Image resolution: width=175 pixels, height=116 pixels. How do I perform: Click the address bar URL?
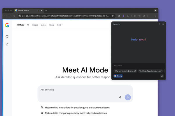tap(65, 16)
